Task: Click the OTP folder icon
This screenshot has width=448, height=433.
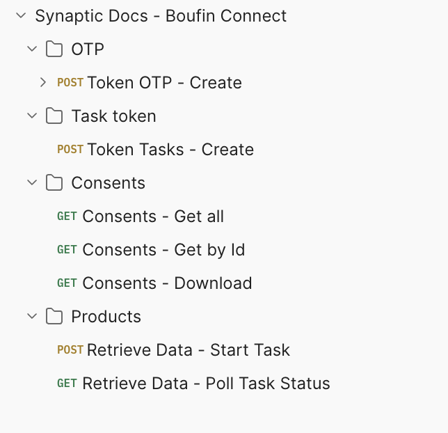Action: click(x=54, y=49)
